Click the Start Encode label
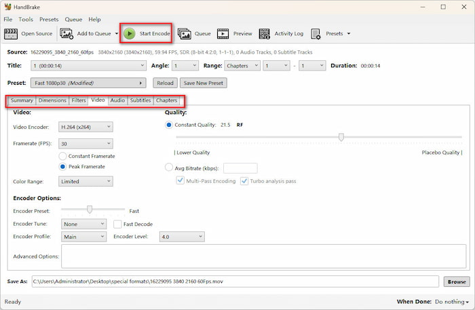 (x=155, y=34)
